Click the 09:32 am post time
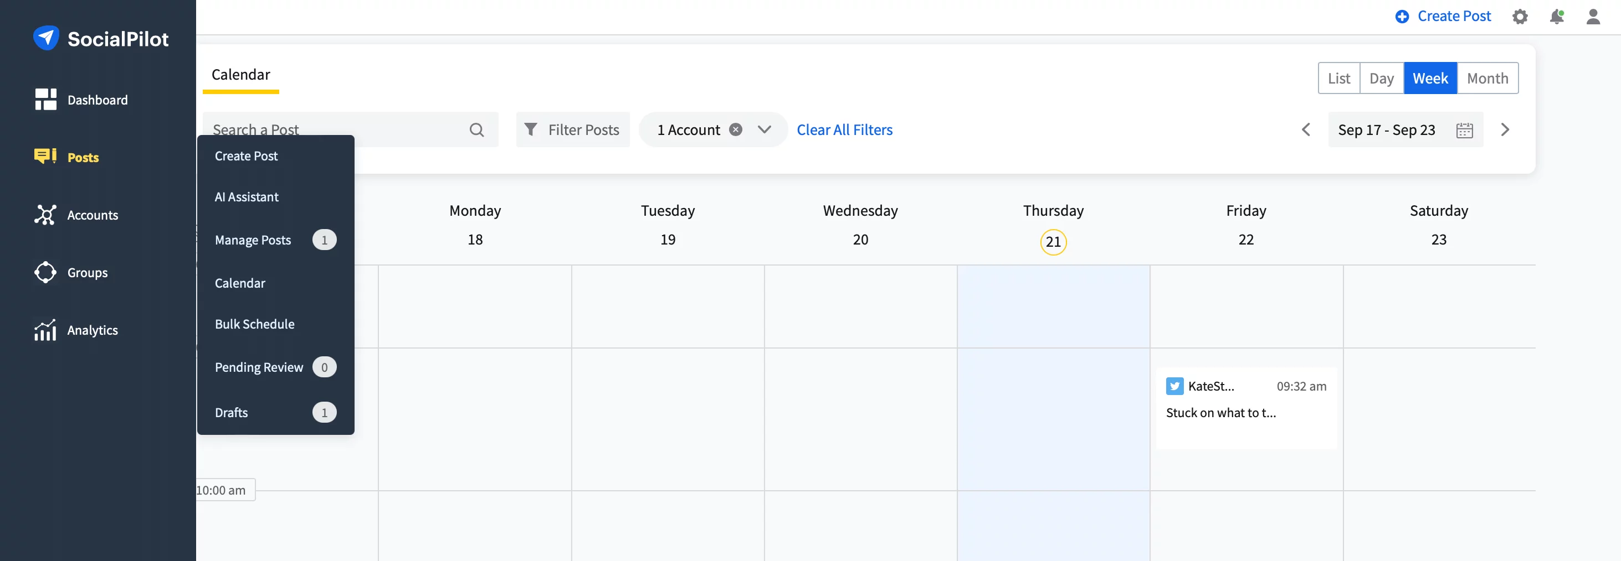 coord(1301,386)
